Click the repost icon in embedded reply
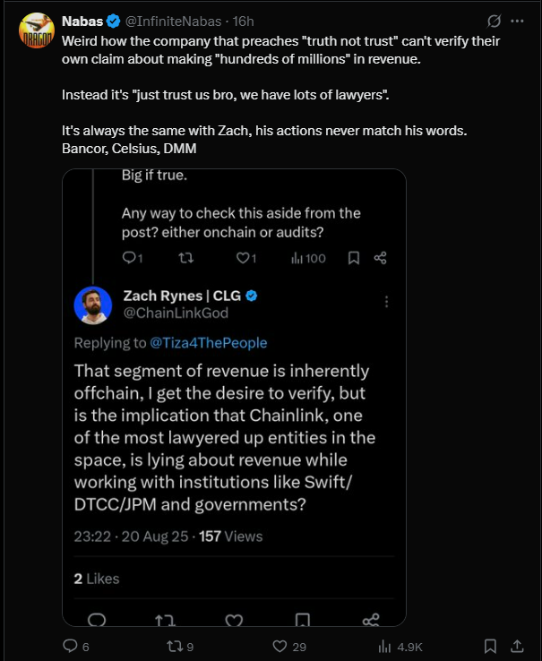The image size is (542, 661). pos(185,258)
